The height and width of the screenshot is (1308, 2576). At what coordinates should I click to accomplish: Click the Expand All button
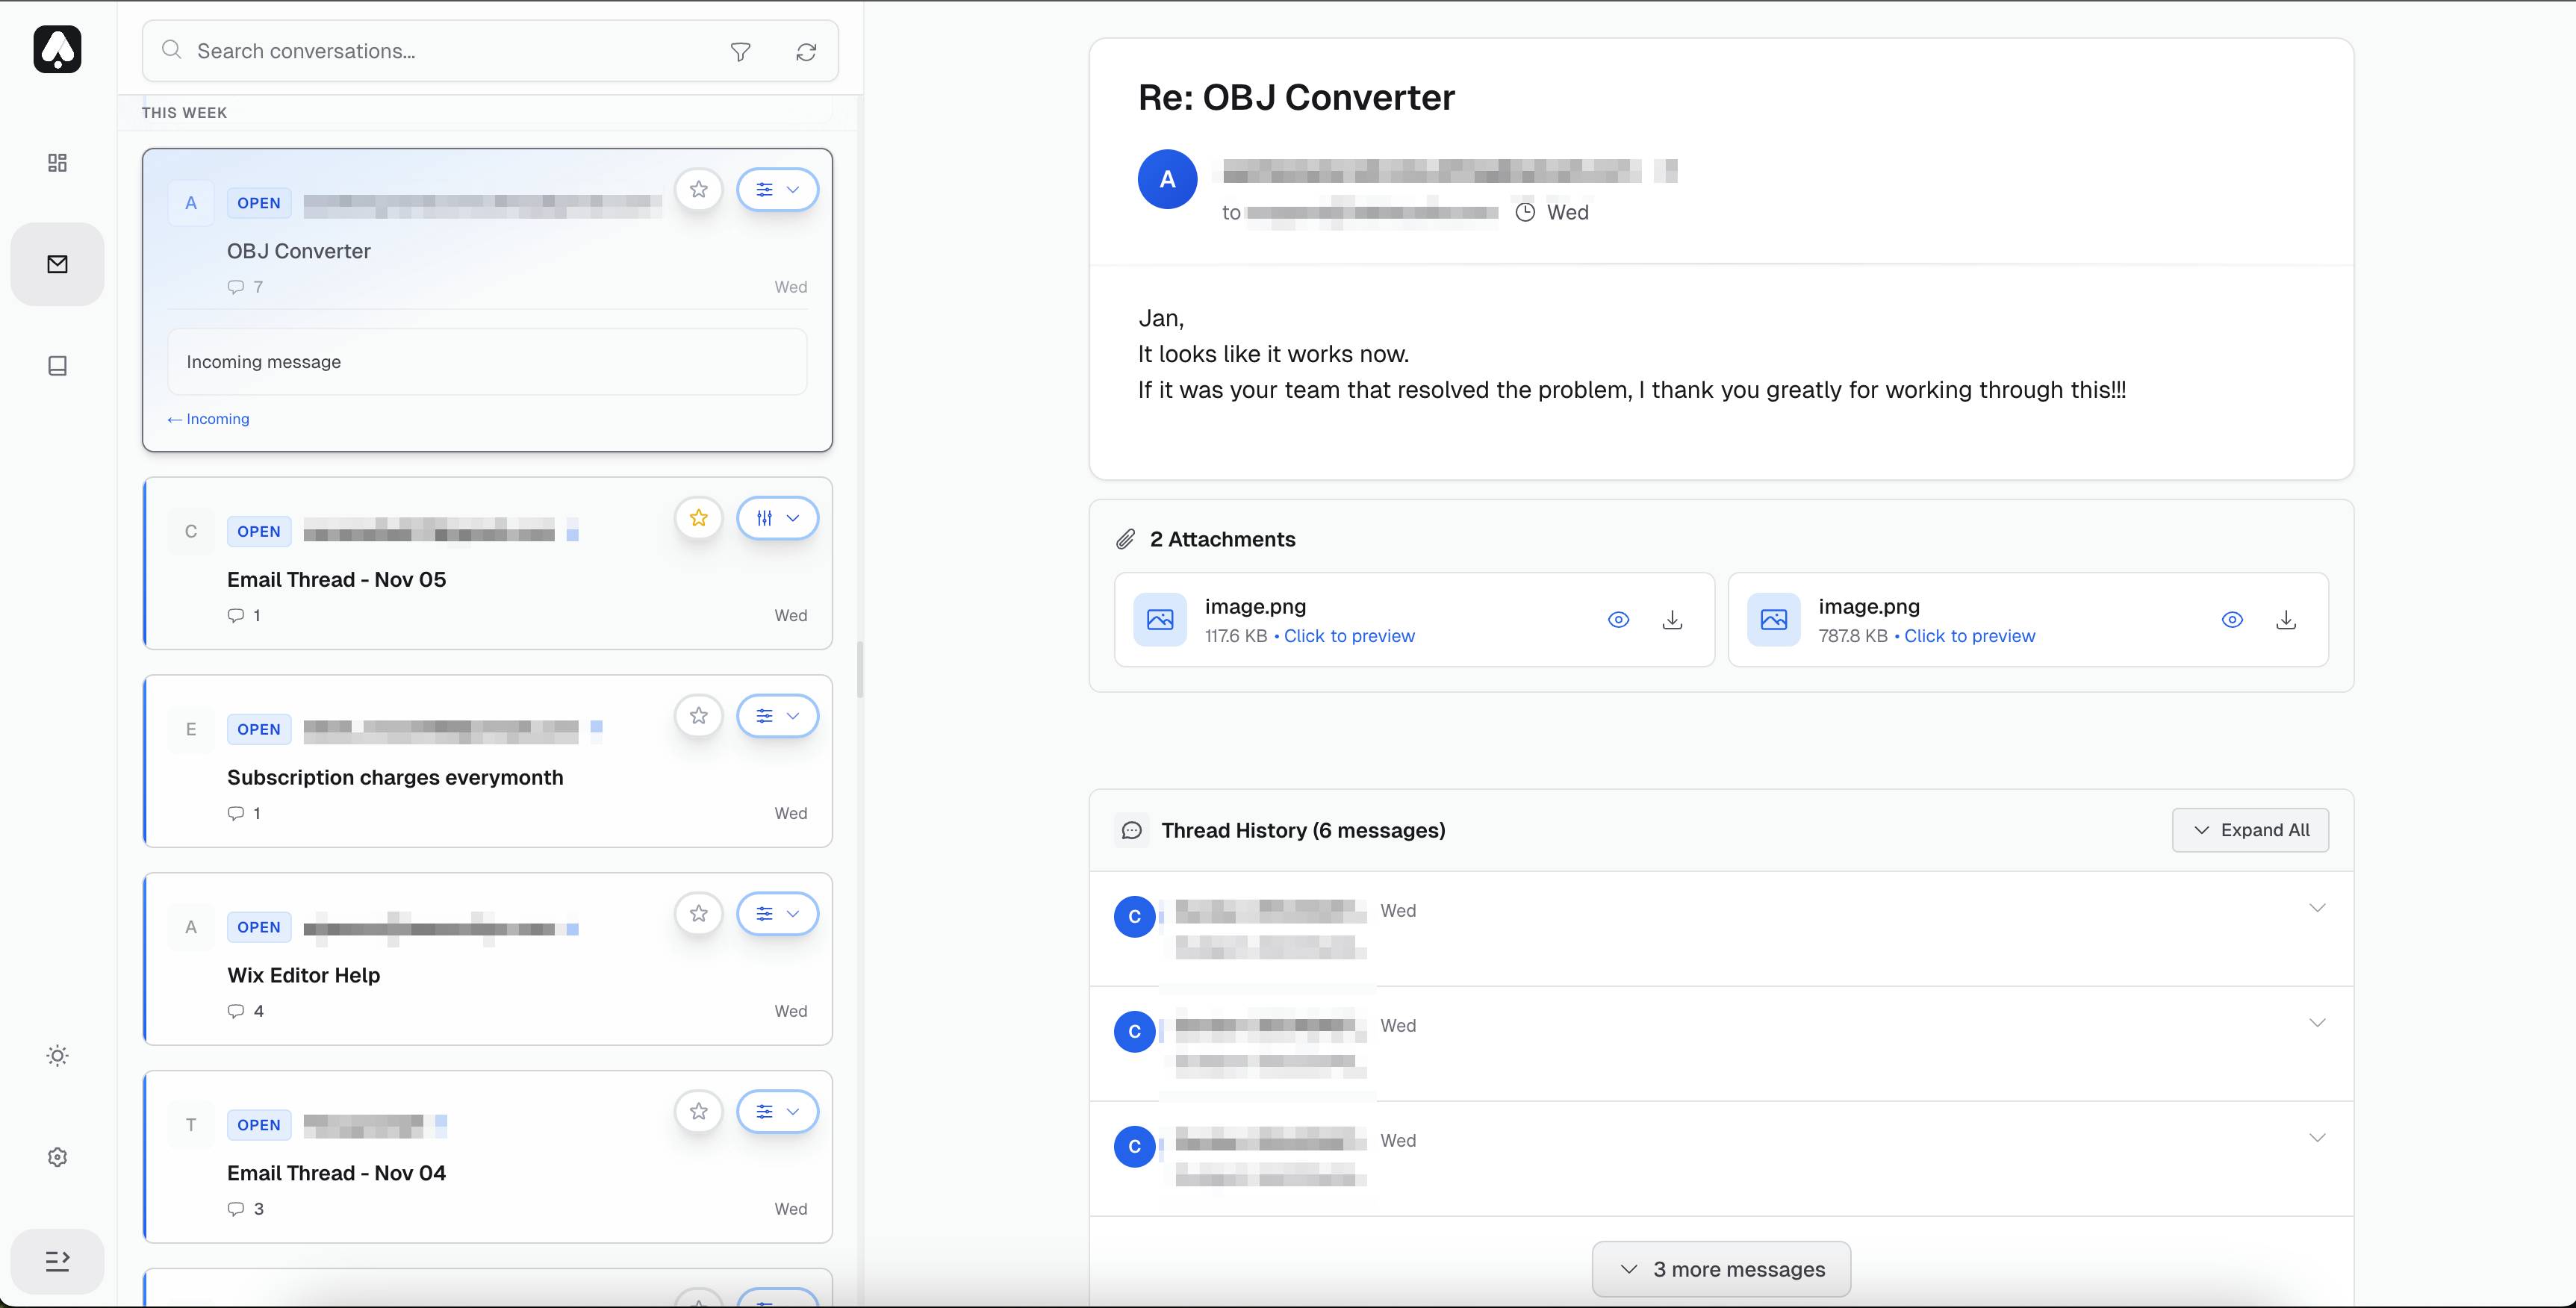2250,830
